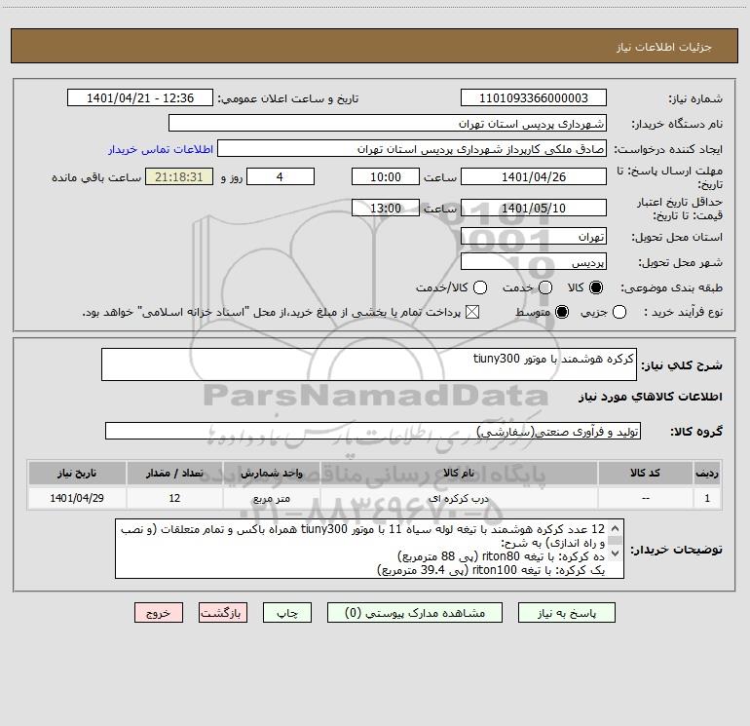750x726 pixels.
Task: Select the کالا radio button
Action: coord(596,287)
